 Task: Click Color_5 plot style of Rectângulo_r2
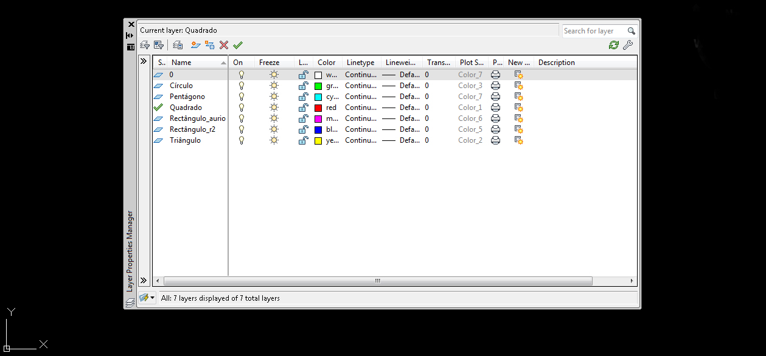point(470,129)
